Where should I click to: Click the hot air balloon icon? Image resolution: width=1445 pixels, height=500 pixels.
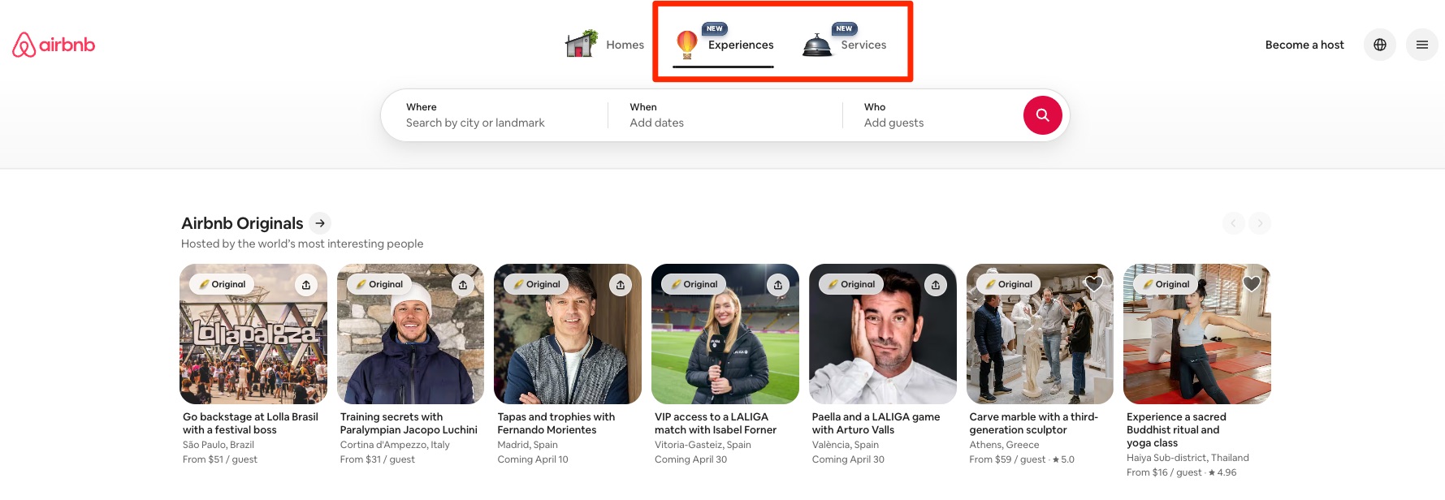pyautogui.click(x=687, y=44)
